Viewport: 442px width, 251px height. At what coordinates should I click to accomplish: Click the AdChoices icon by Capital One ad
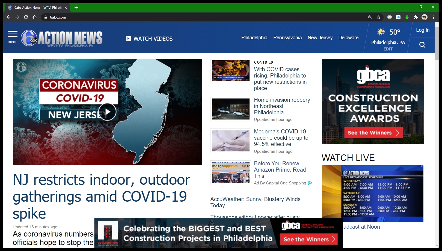[x=310, y=183]
